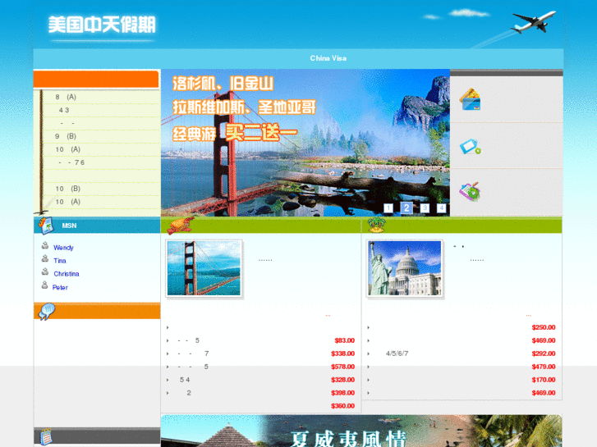Image resolution: width=597 pixels, height=447 pixels.
Task: Click the $338.00 tour price
Action: [x=342, y=353]
